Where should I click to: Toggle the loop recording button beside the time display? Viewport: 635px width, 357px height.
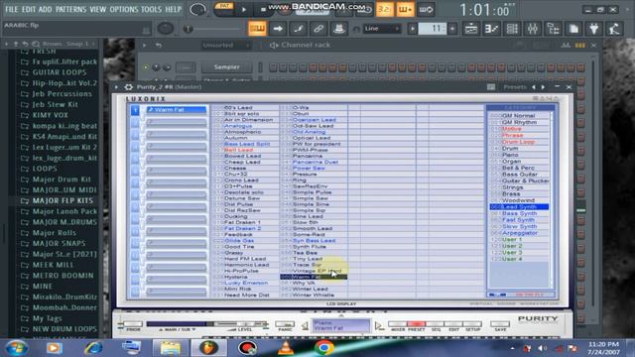pyautogui.click(x=426, y=9)
